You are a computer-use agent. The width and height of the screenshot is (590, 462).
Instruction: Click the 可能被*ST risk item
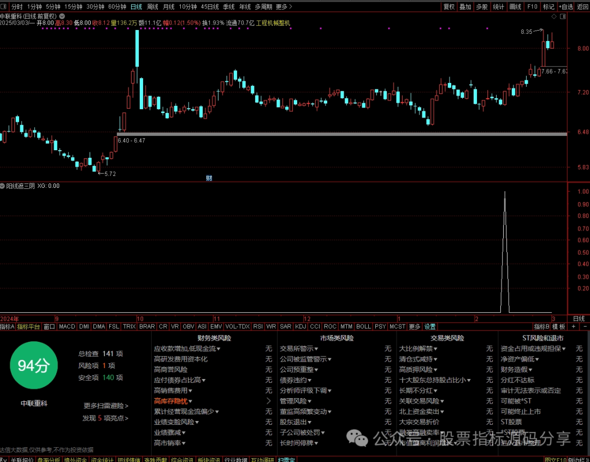(x=516, y=401)
